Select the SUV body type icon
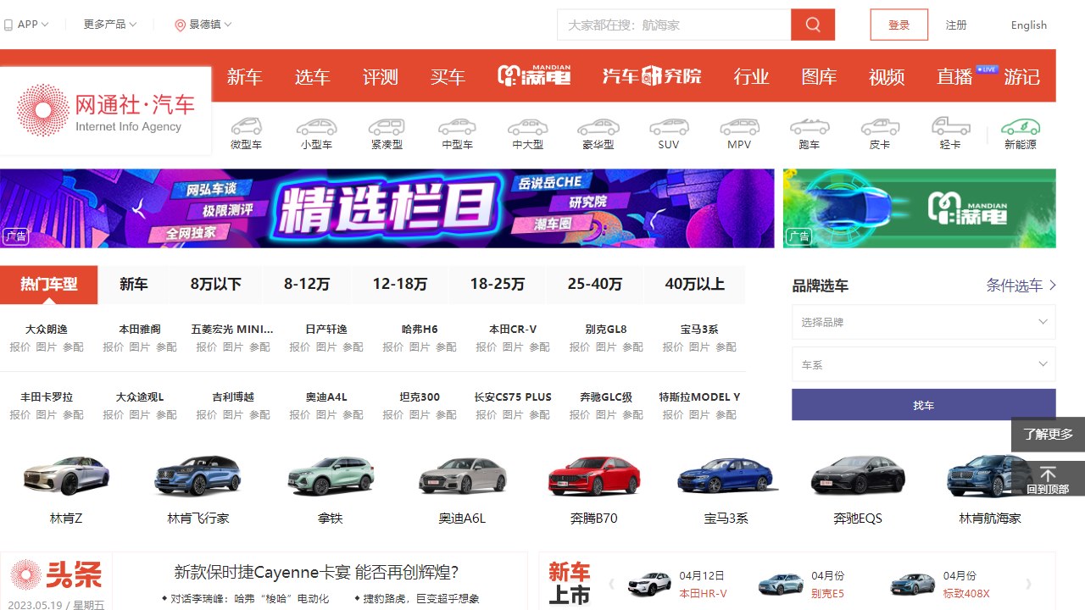 click(x=669, y=126)
